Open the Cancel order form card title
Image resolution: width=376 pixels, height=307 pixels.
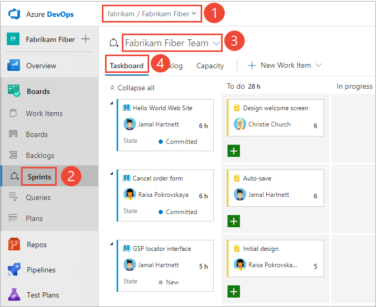[x=158, y=178]
